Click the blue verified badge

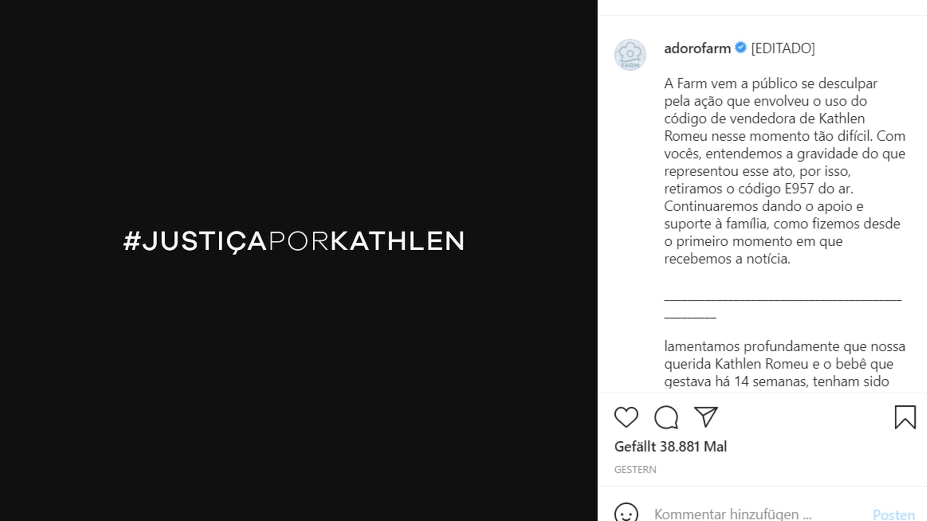click(x=741, y=48)
